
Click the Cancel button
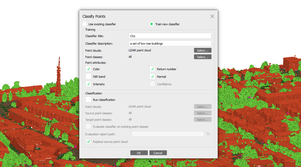pos(158,153)
